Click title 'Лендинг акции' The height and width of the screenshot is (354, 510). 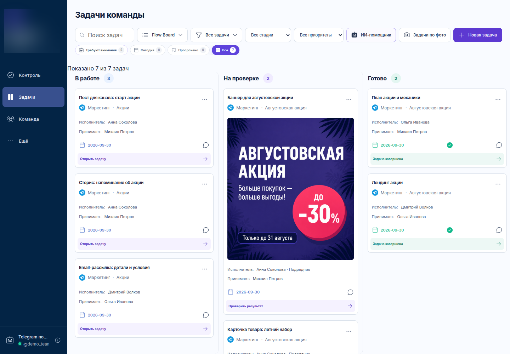[x=387, y=183]
